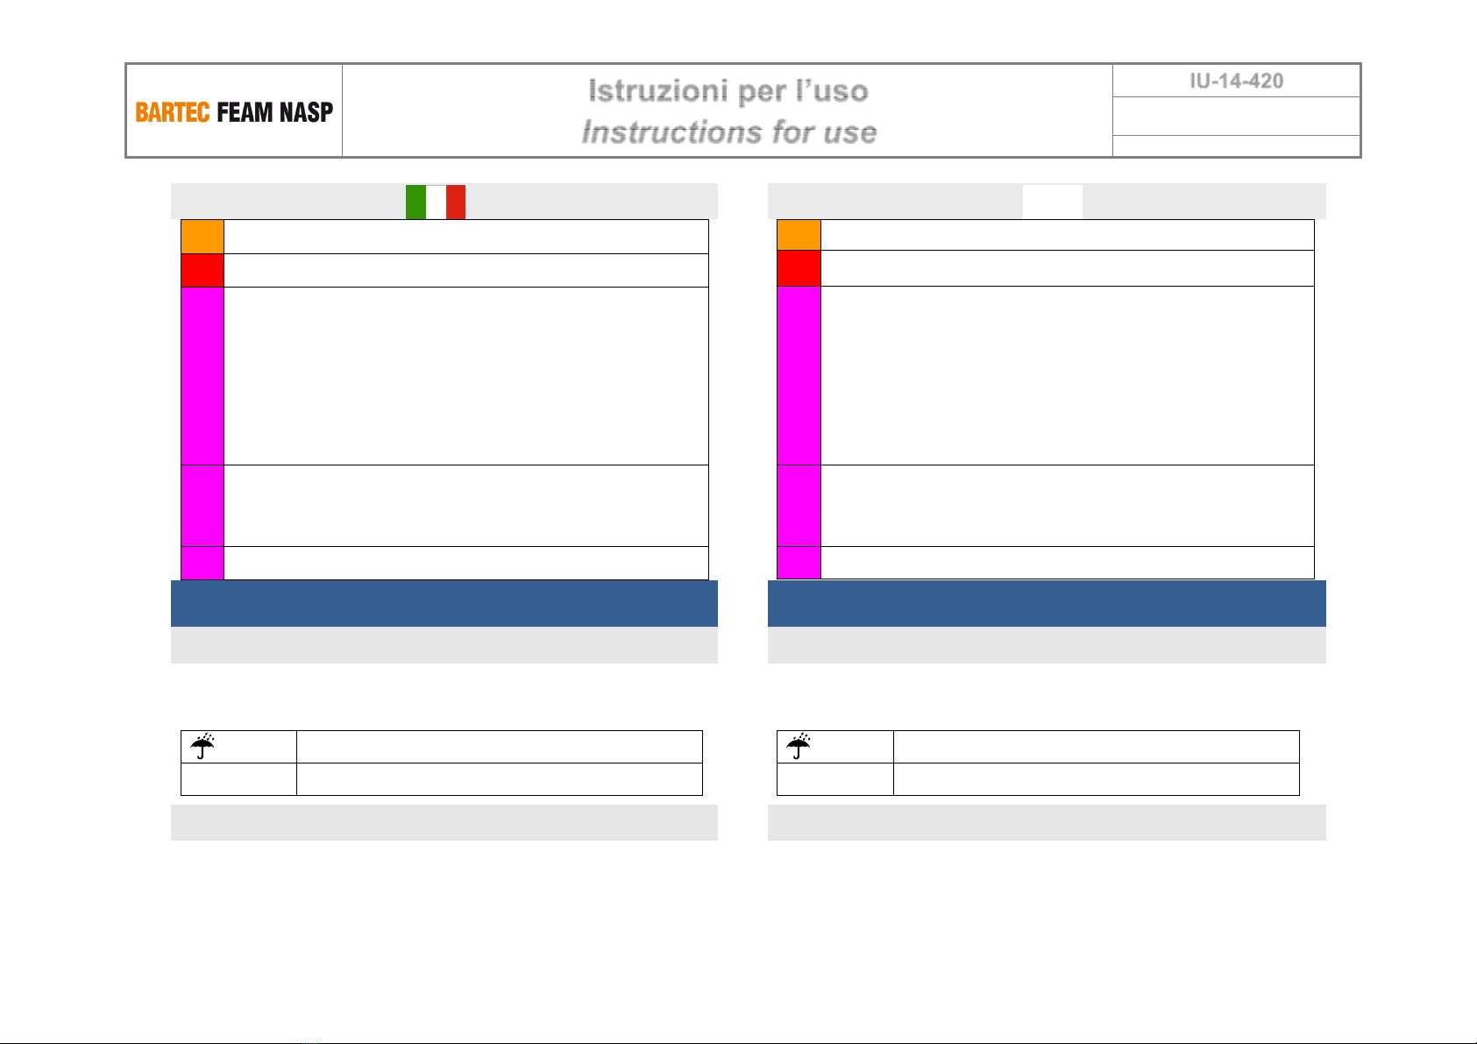Click empty cell beside left umbrella icon
The height and width of the screenshot is (1044, 1477).
(499, 746)
